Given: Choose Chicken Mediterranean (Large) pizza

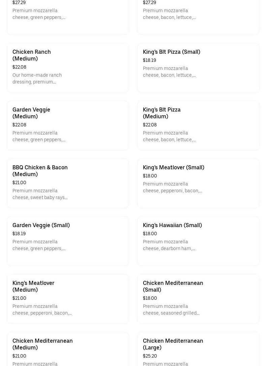Looking at the screenshot, I should click(198, 349).
